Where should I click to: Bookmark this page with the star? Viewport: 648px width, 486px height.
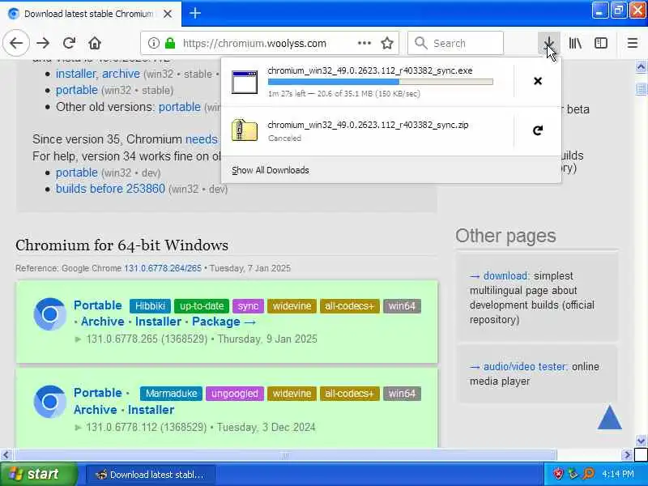(387, 43)
